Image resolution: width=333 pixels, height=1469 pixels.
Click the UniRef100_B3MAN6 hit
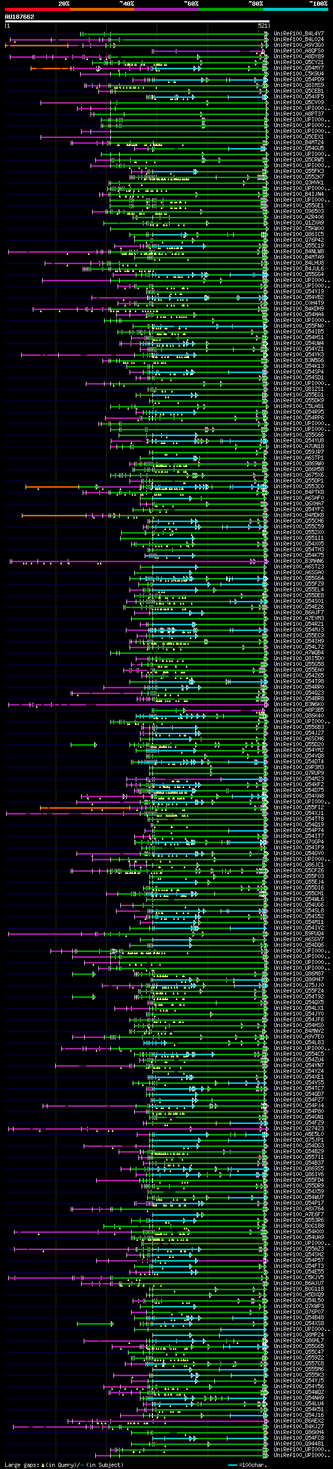(x=299, y=561)
